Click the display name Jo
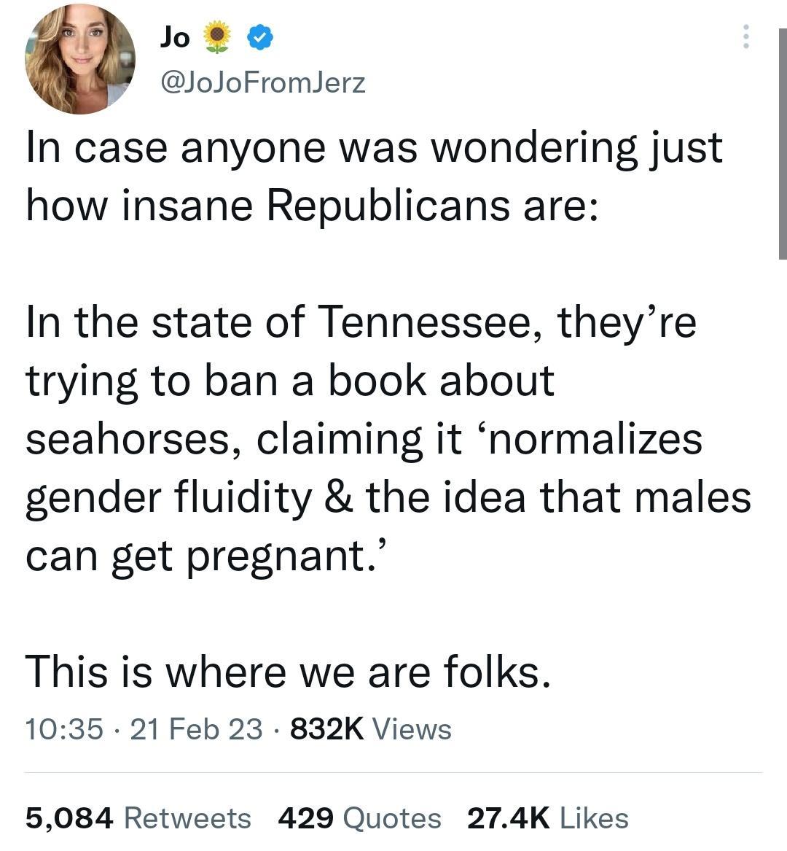This screenshot has height=851, width=787. (x=174, y=37)
